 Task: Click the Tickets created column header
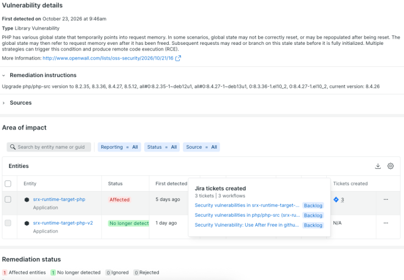tap(350, 184)
